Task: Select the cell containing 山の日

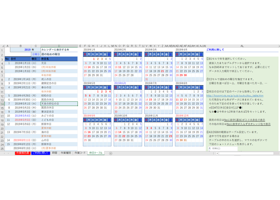Action: coord(59,140)
